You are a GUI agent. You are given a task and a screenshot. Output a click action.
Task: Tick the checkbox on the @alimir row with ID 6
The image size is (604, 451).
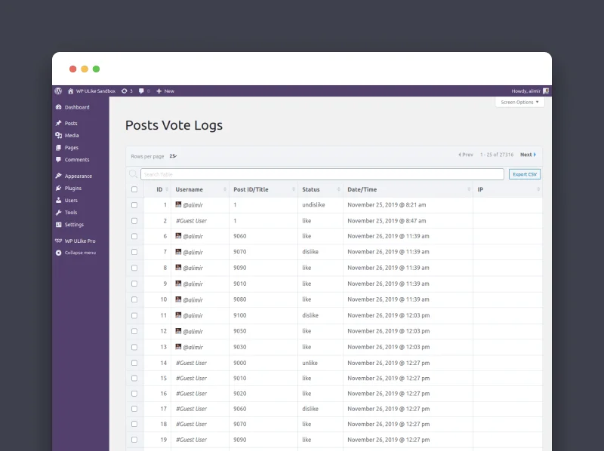134,236
